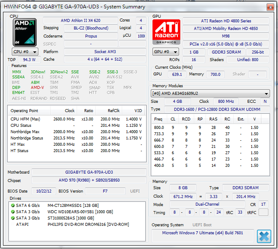Click the Freq column header in memory timings
Image resolution: width=278 pixels, height=249 pixels.
click(x=159, y=119)
